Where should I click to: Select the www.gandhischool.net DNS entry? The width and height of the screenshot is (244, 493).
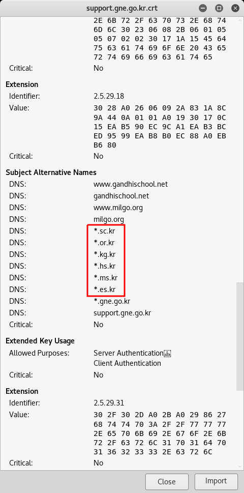click(x=131, y=184)
